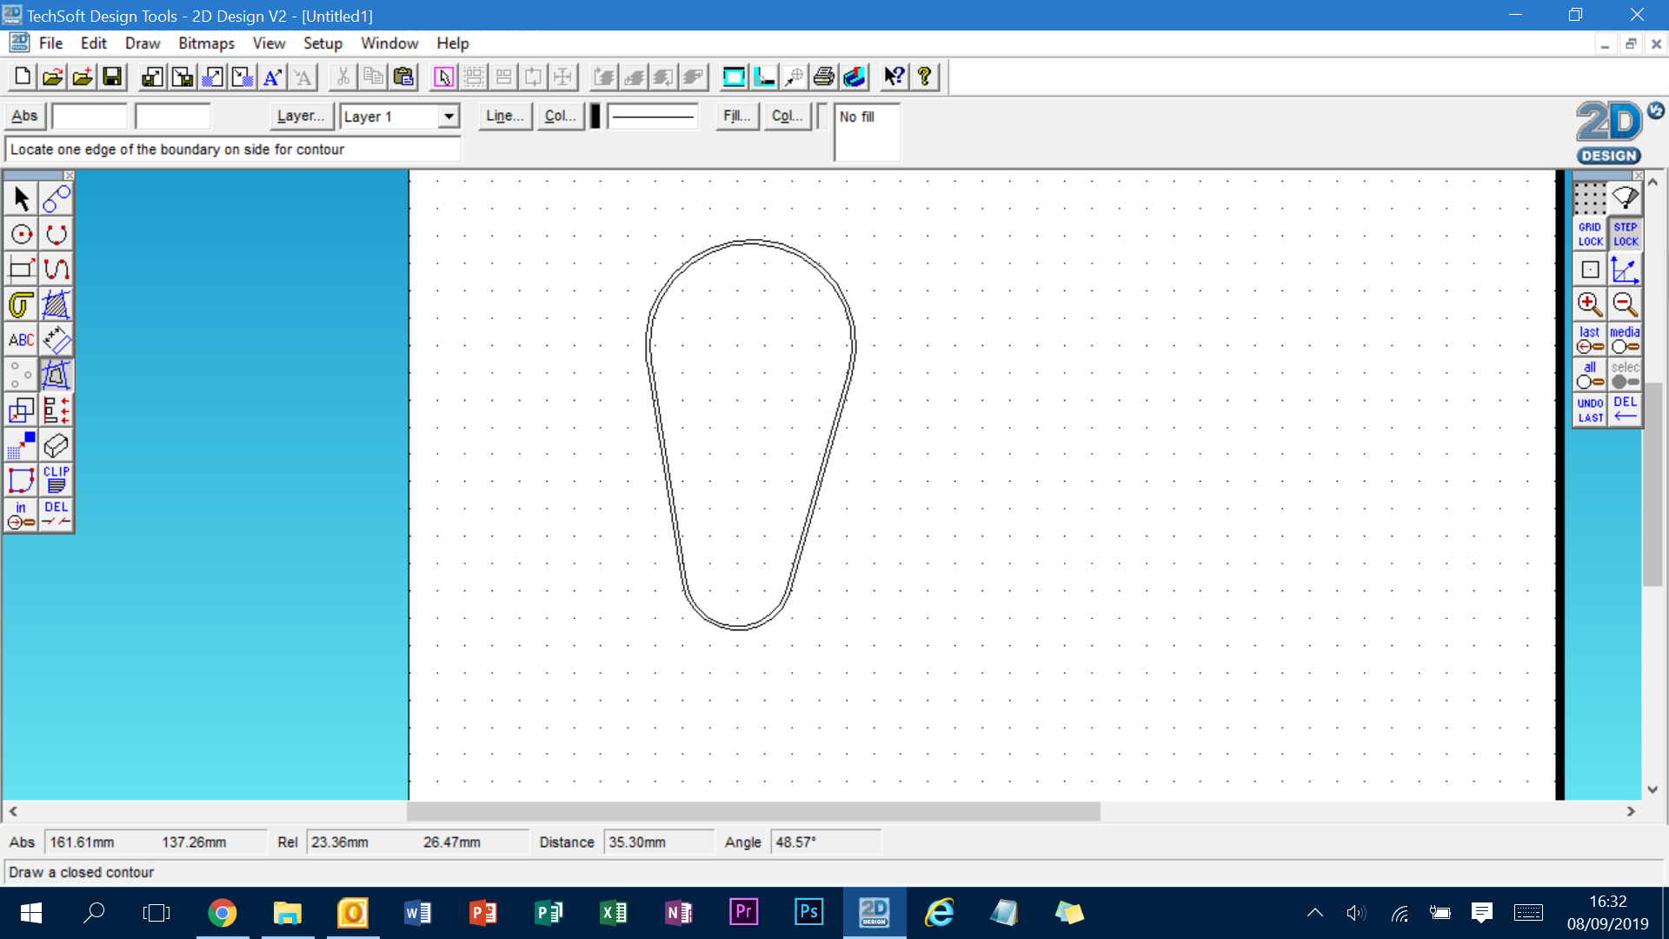Open the Setup menu
The height and width of the screenshot is (939, 1669).
click(322, 43)
